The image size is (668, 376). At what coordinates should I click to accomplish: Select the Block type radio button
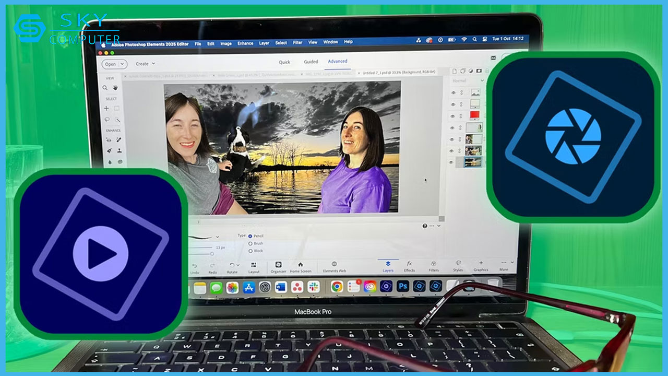tap(250, 251)
